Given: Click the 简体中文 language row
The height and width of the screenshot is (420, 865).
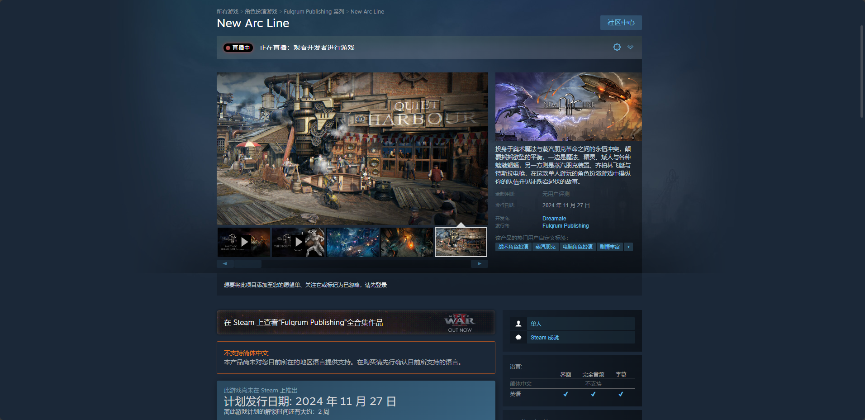Looking at the screenshot, I should point(572,384).
